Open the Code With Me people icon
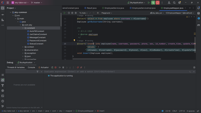The width and height of the screenshot is (201, 113). 169,3
